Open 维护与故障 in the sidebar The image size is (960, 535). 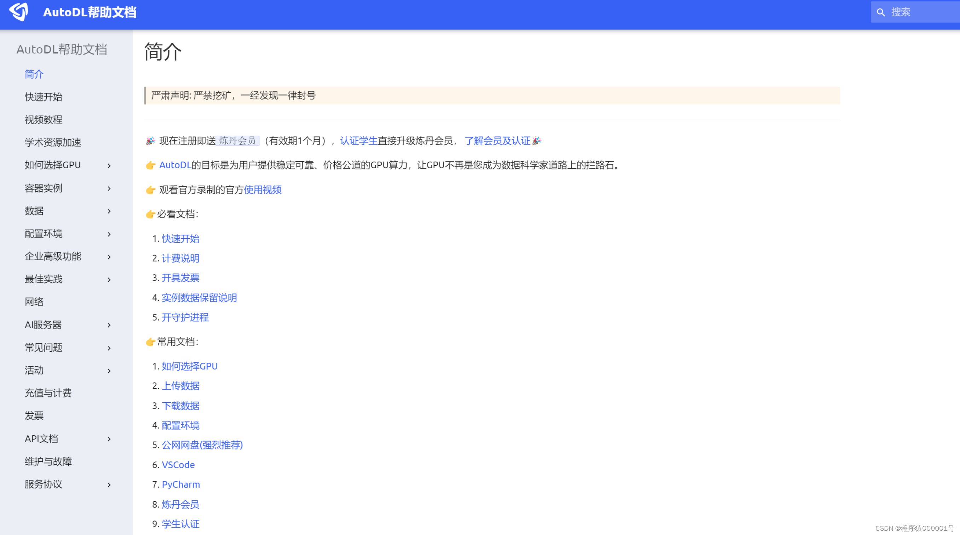[x=48, y=461]
